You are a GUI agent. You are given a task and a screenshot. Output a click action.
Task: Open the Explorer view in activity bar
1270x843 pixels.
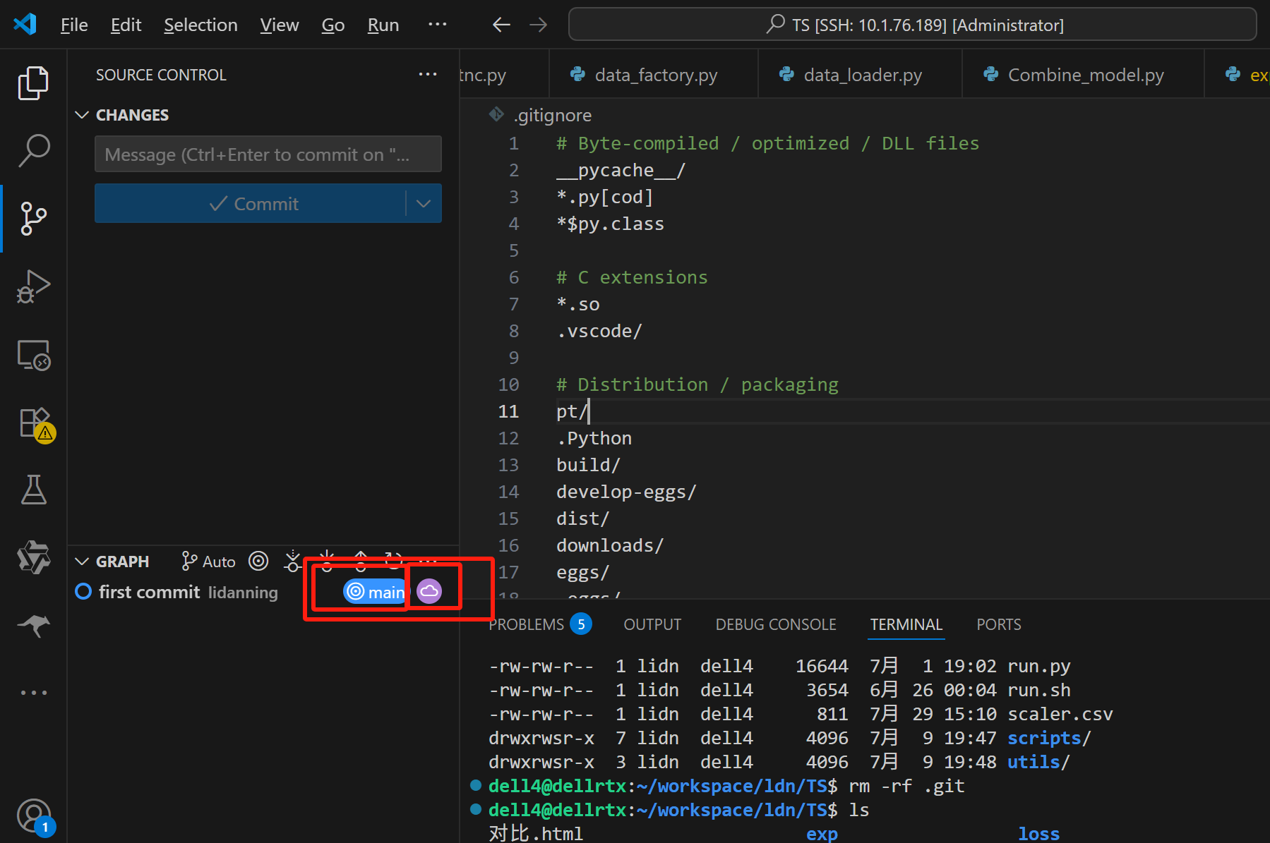[x=33, y=83]
